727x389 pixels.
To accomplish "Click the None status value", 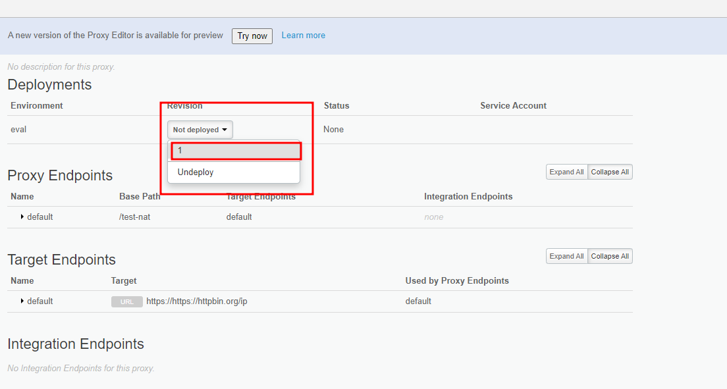I will pyautogui.click(x=333, y=130).
